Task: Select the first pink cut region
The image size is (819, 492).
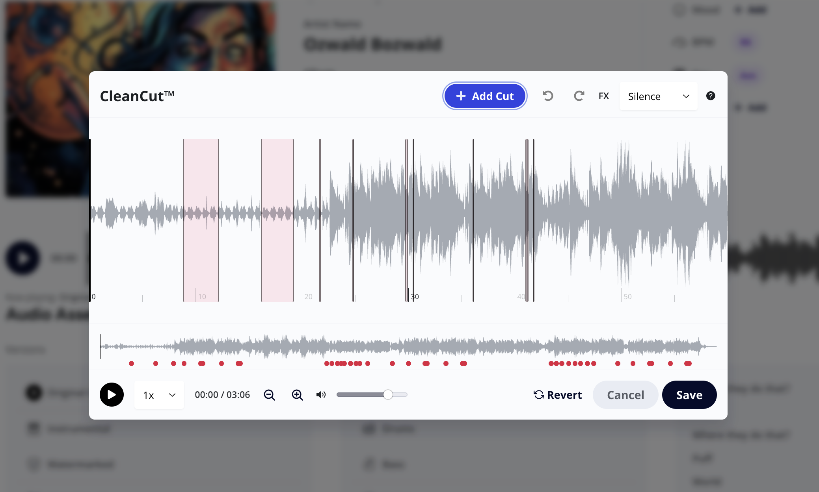Action: point(201,177)
